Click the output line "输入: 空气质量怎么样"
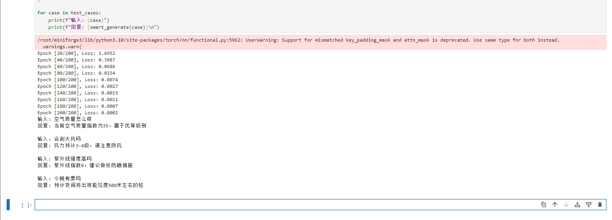612x220 pixels. point(65,119)
